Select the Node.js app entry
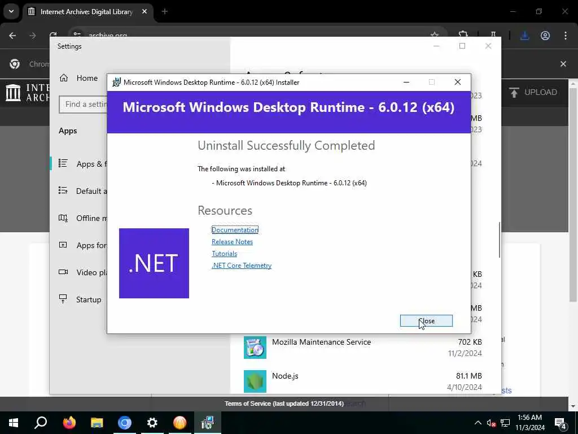The height and width of the screenshot is (434, 578). (363, 381)
